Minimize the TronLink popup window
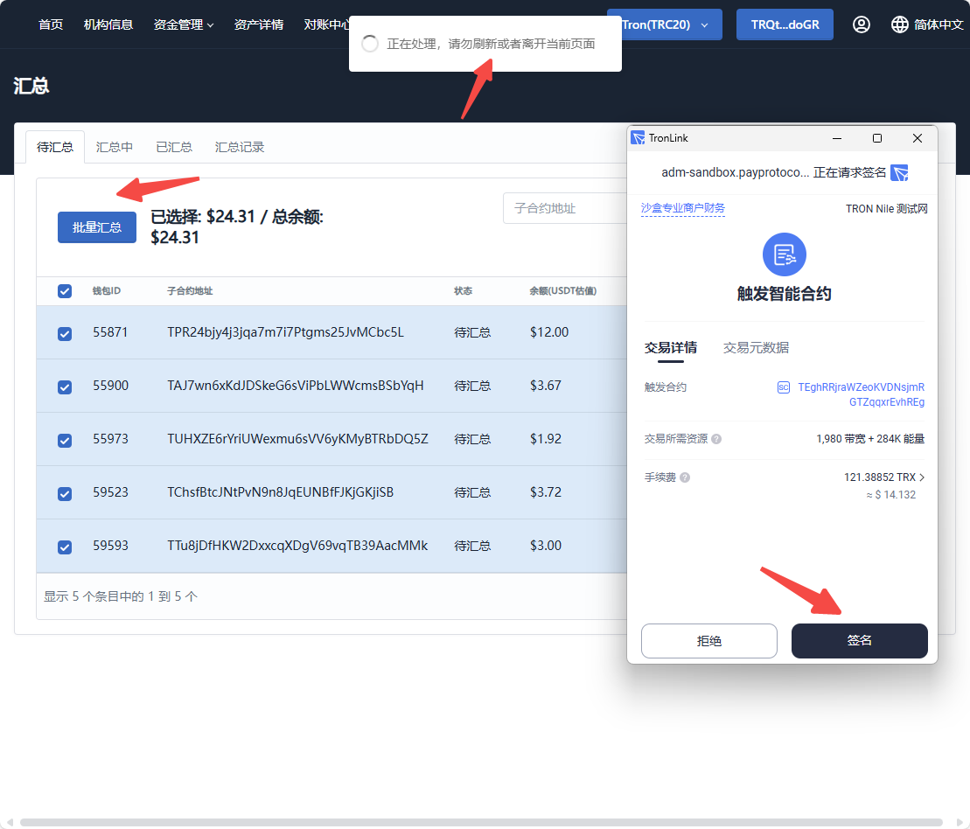Screen dimensions: 970x829 [837, 138]
